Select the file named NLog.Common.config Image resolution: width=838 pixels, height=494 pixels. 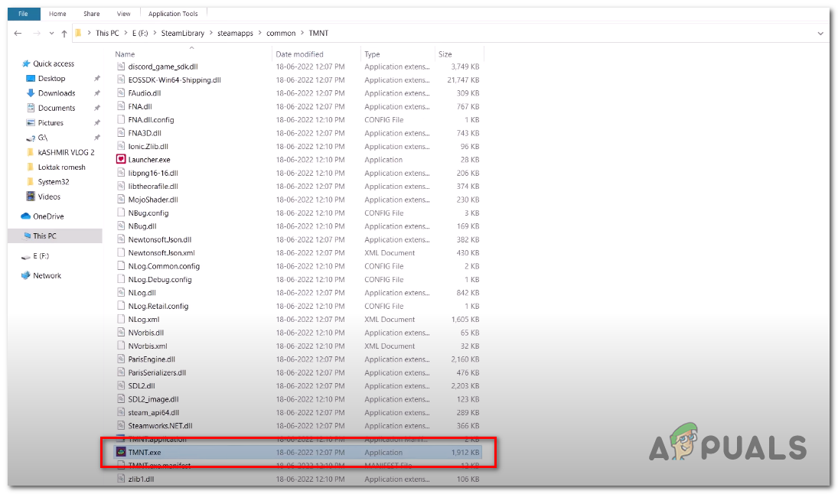pyautogui.click(x=164, y=266)
